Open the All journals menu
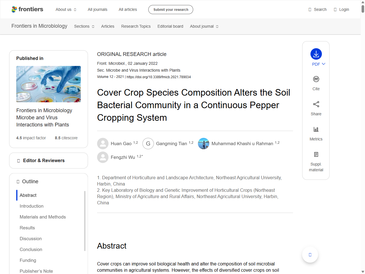This screenshot has height=274, width=365. tap(98, 9)
